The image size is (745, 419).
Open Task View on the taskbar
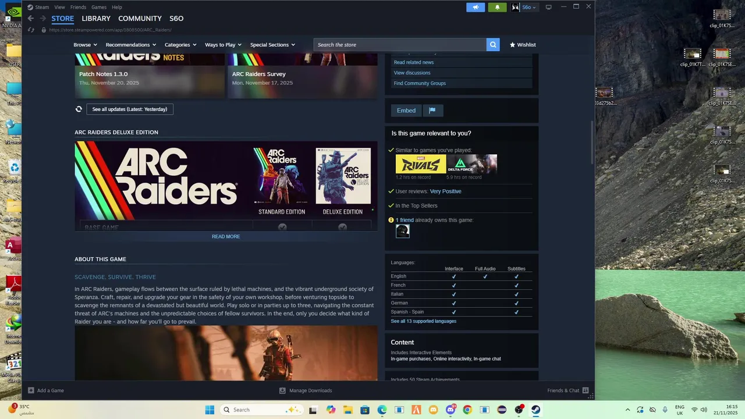pos(313,410)
